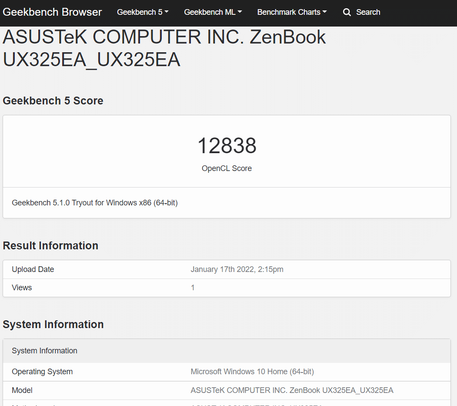
Task: Select the Operating System row label
Action: click(x=42, y=372)
